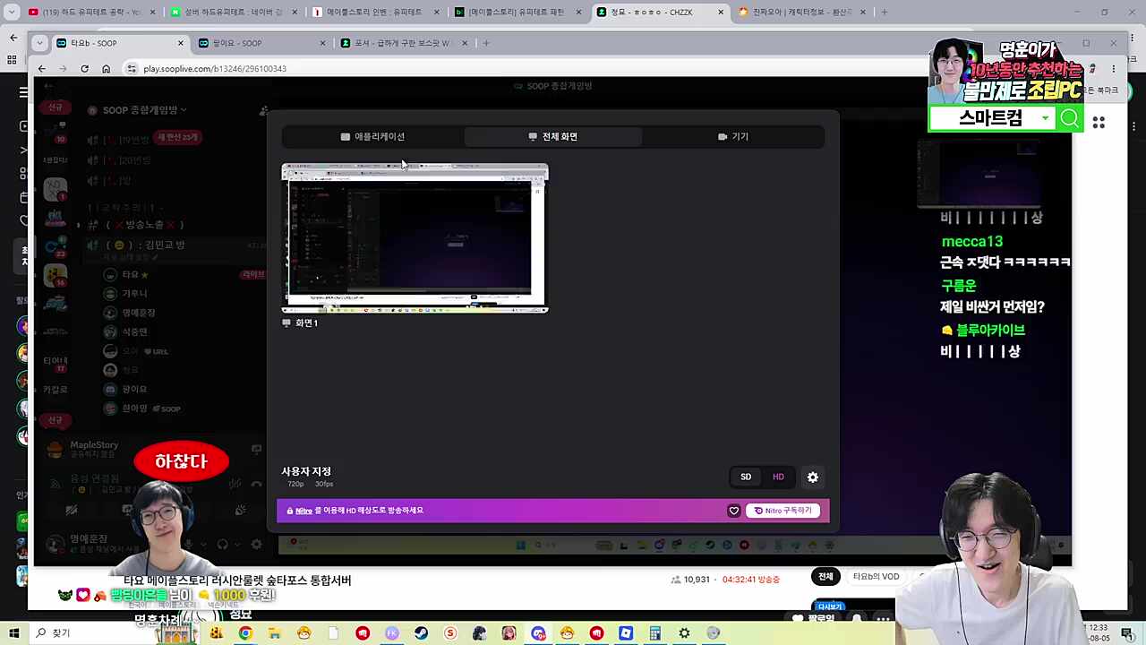Image resolution: width=1146 pixels, height=645 pixels.
Task: Go back in the SOOP browser window
Action: click(41, 69)
